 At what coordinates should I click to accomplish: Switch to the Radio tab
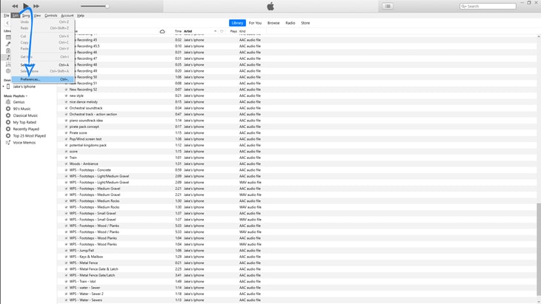click(291, 23)
